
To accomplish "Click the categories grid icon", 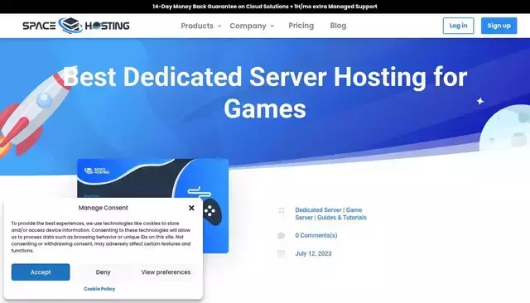I will coord(282,210).
